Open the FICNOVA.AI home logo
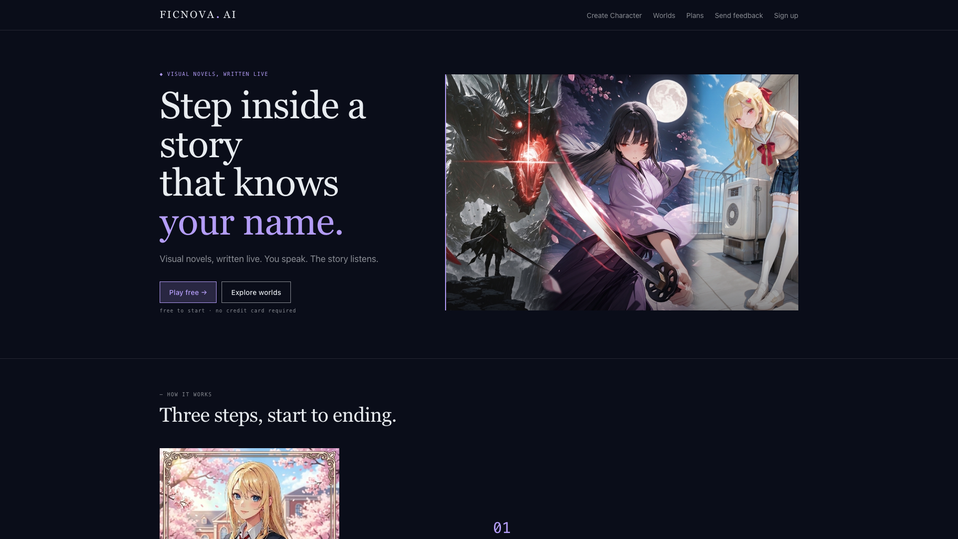Screen dimensions: 958x539 point(198,15)
